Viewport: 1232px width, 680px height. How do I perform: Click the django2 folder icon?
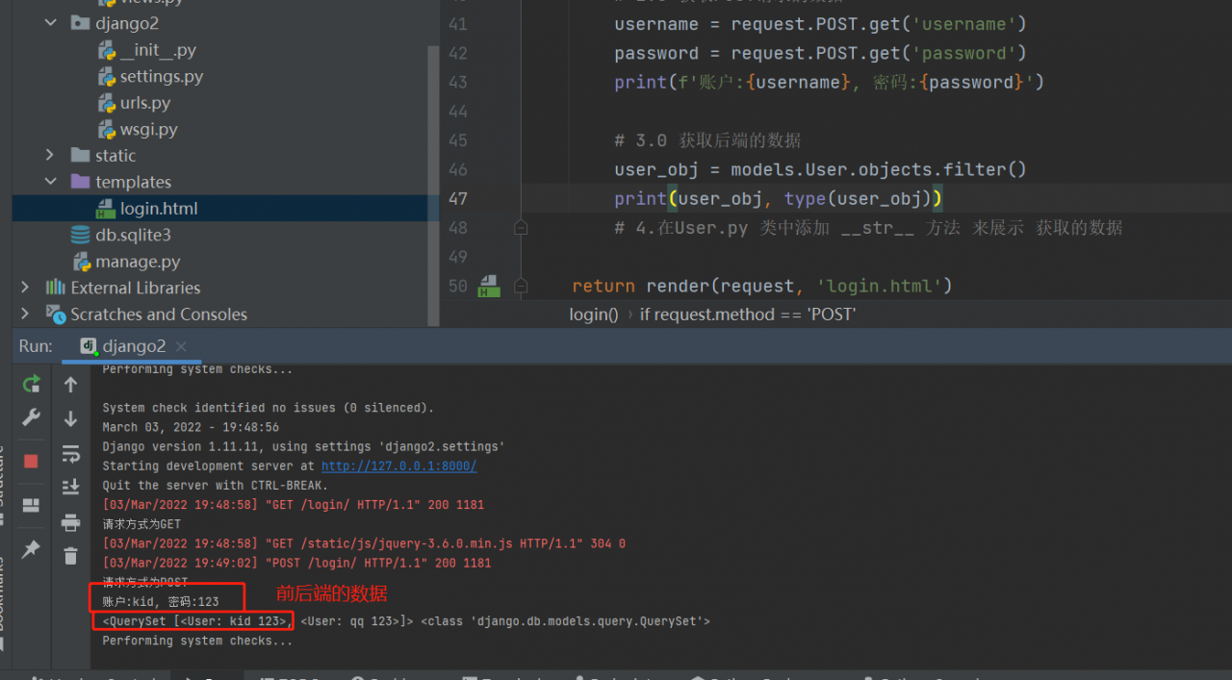[81, 23]
